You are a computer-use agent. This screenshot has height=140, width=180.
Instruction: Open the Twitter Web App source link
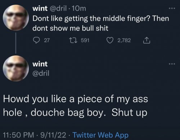point(101,135)
